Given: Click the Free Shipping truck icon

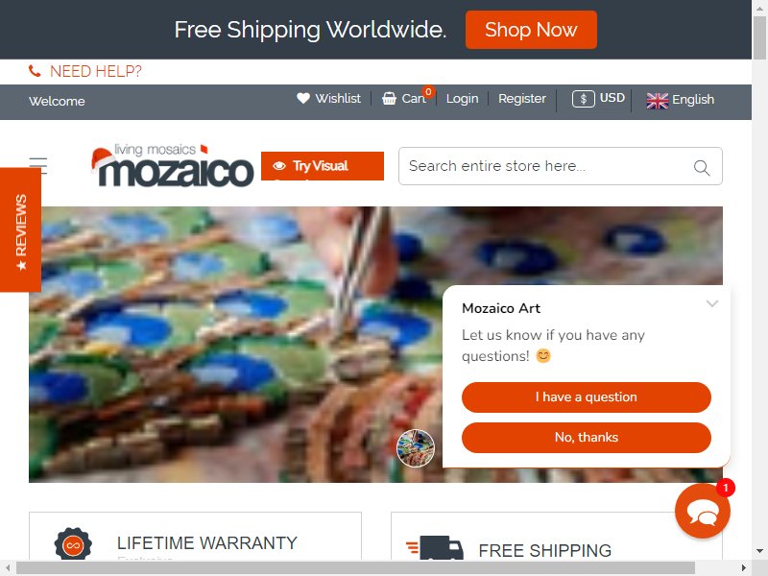Looking at the screenshot, I should coord(435,548).
